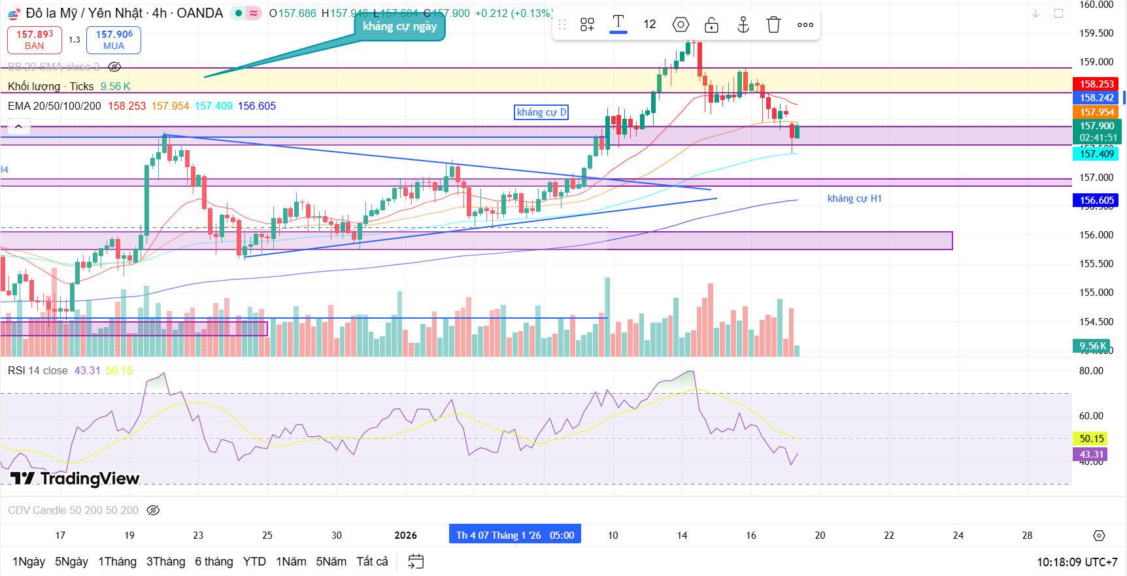Viewport: 1127px width, 576px height.
Task: Show the hidden CDV Candle indicator
Action: pyautogui.click(x=153, y=510)
